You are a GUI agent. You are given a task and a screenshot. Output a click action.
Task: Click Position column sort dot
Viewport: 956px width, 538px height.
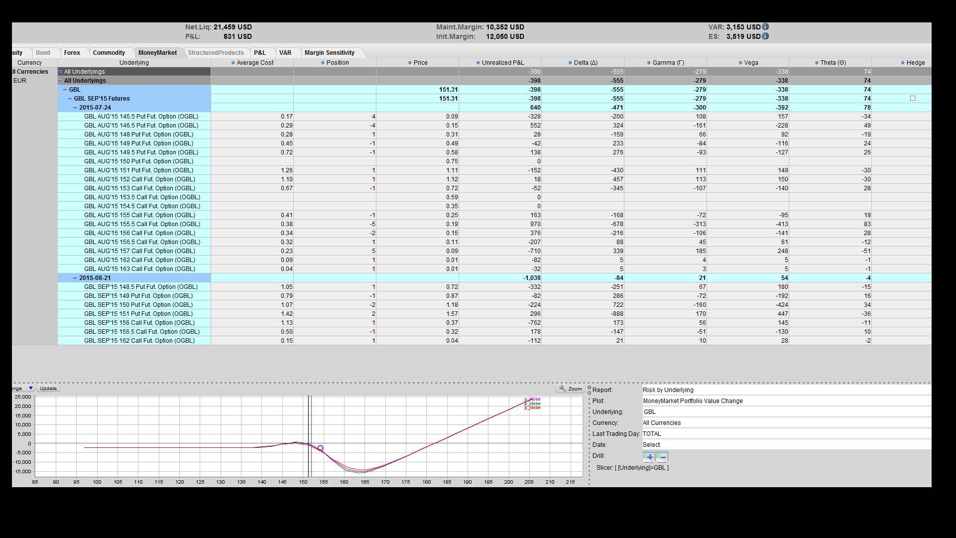(x=323, y=63)
